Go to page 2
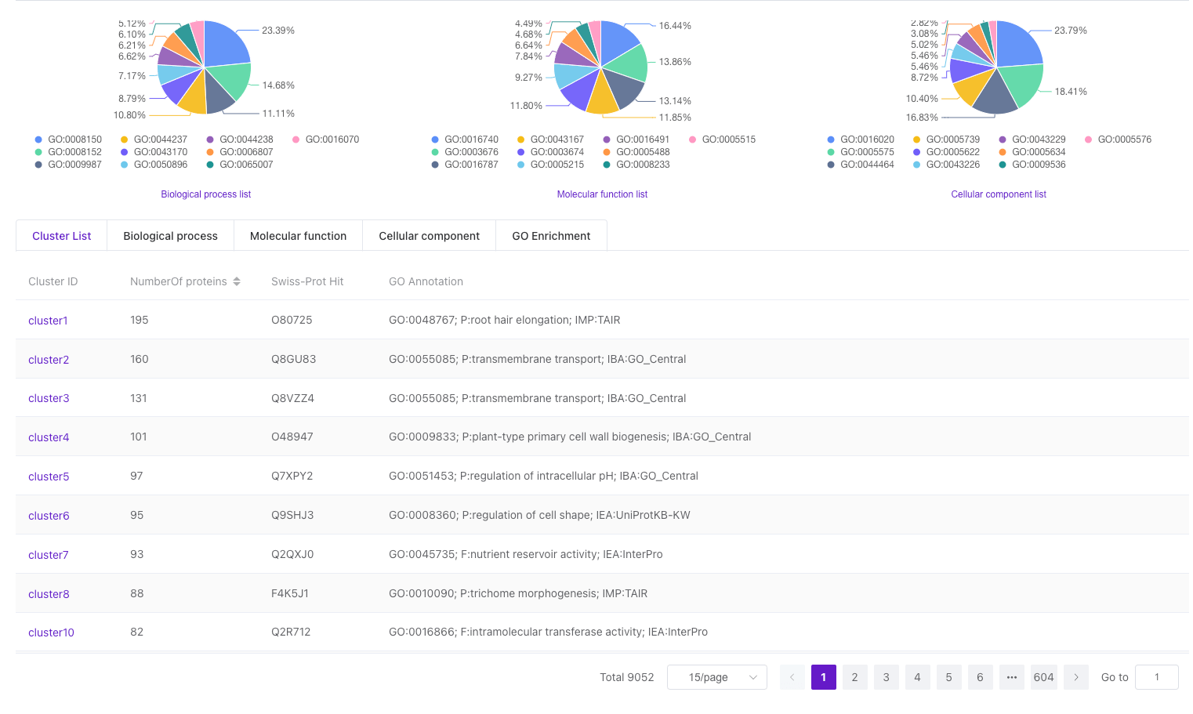 (x=854, y=677)
